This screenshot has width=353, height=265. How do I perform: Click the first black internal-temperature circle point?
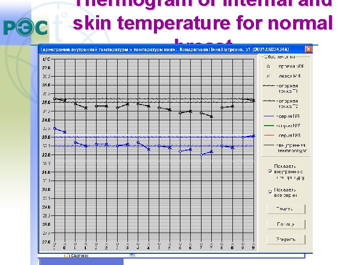(54, 99)
